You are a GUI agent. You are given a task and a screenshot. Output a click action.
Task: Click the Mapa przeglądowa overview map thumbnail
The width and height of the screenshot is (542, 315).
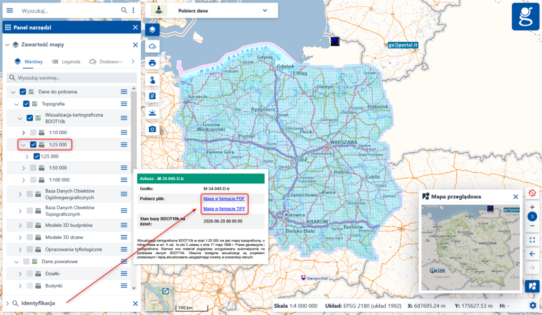coord(471,248)
